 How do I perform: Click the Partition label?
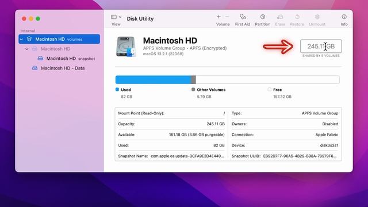(x=263, y=24)
